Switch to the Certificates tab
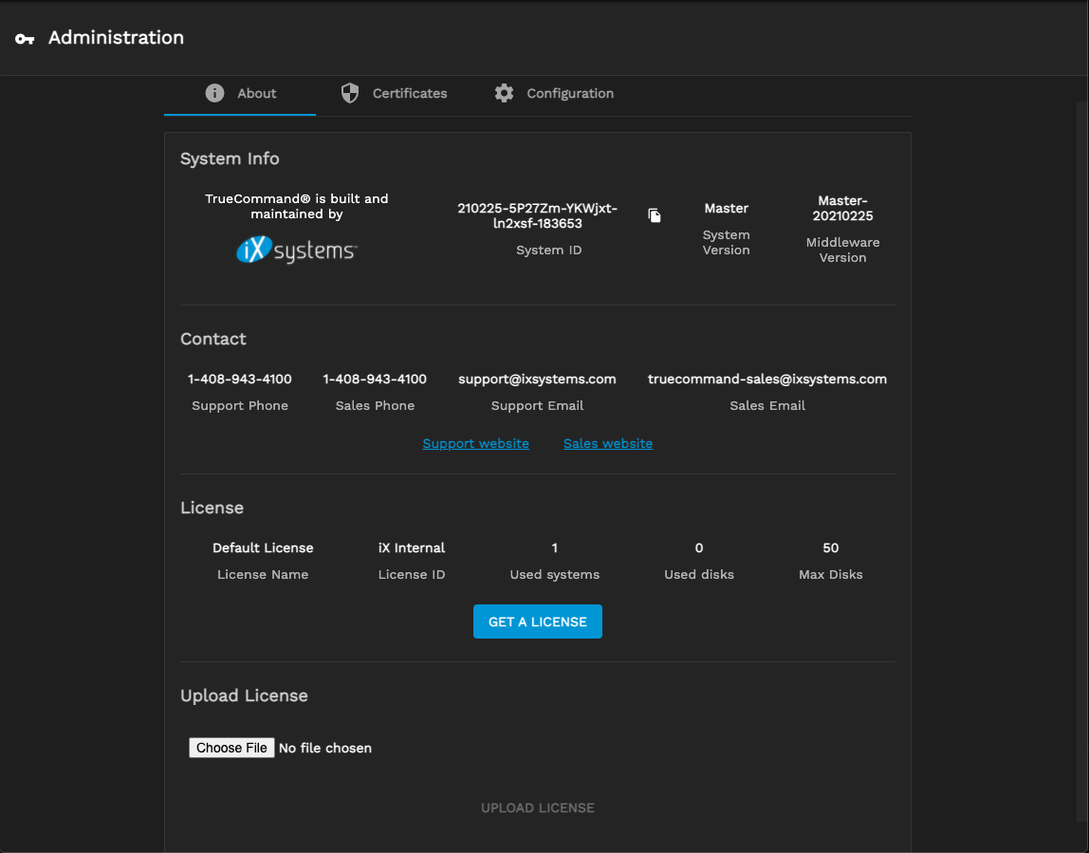The image size is (1089, 853). pos(409,93)
